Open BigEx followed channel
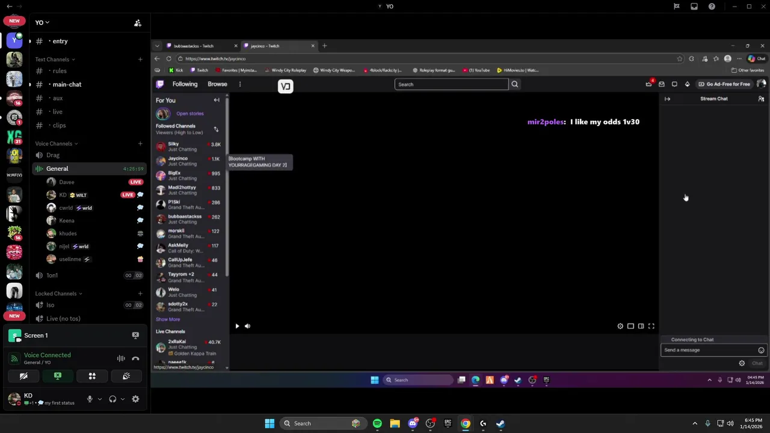This screenshot has width=770, height=433. (x=189, y=176)
